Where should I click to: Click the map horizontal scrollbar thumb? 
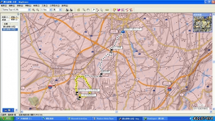(x=117, y=112)
